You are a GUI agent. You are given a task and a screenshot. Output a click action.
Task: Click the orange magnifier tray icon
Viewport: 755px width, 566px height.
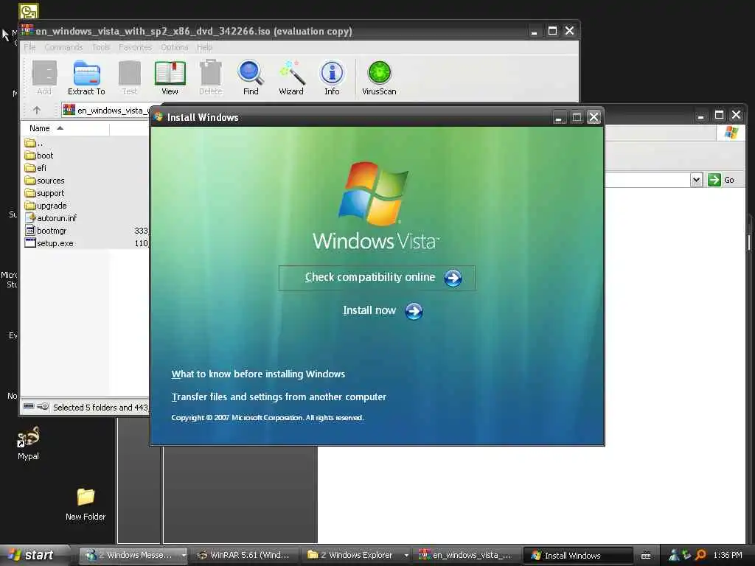tap(700, 556)
